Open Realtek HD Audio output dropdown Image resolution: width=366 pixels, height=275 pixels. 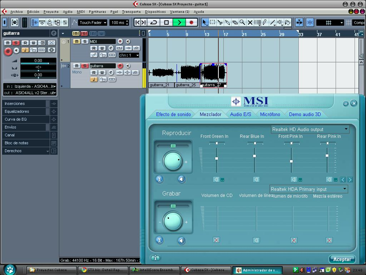click(310, 129)
